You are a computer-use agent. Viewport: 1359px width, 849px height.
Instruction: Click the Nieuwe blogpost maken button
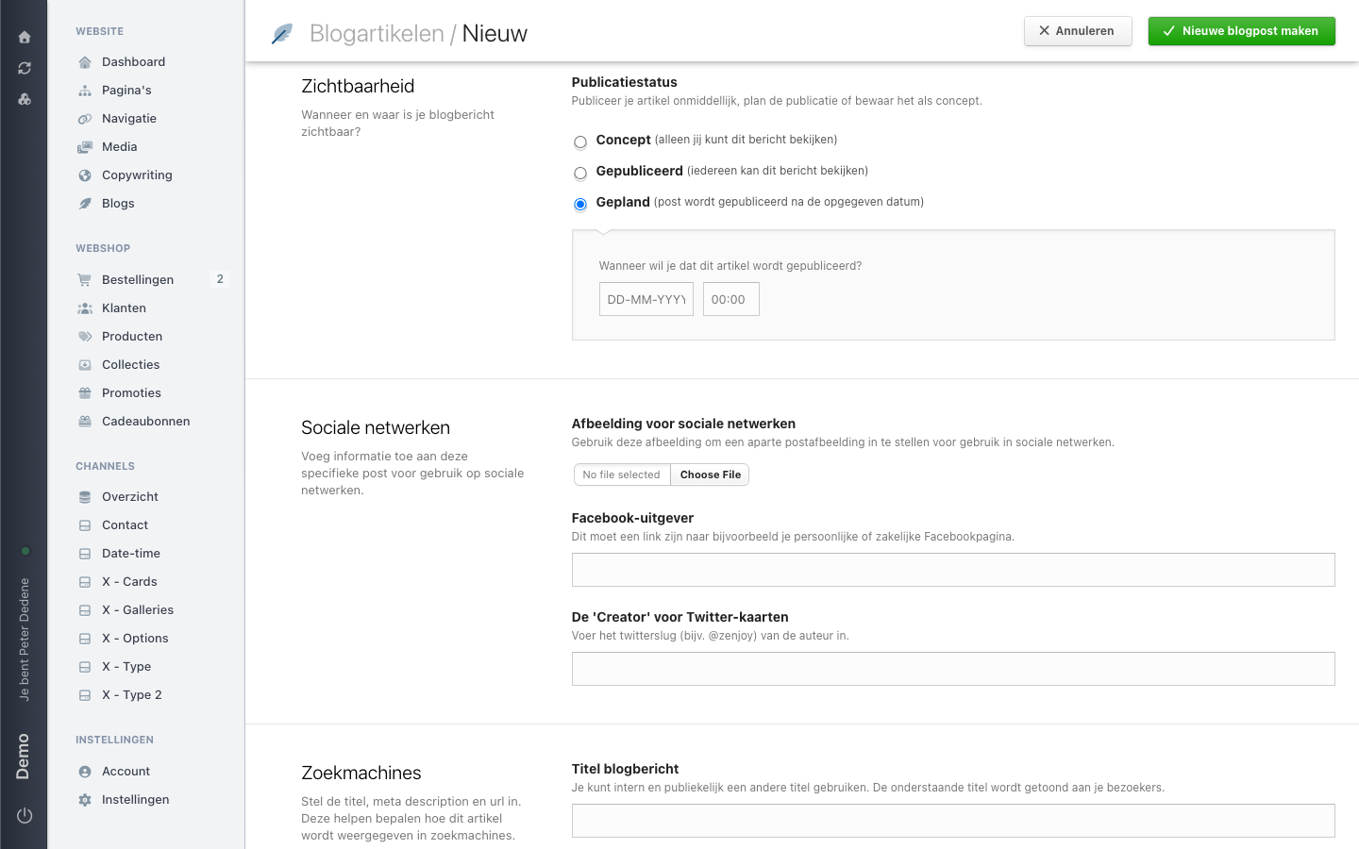pos(1242,31)
